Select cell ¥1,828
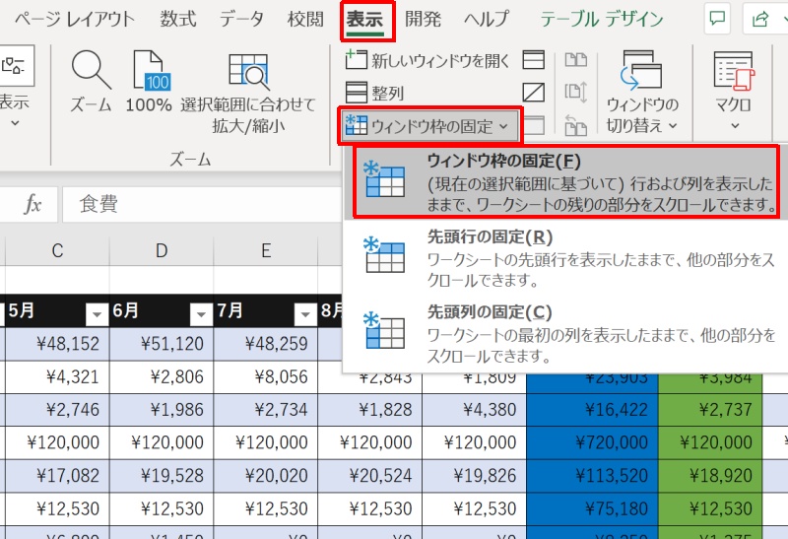 click(370, 410)
